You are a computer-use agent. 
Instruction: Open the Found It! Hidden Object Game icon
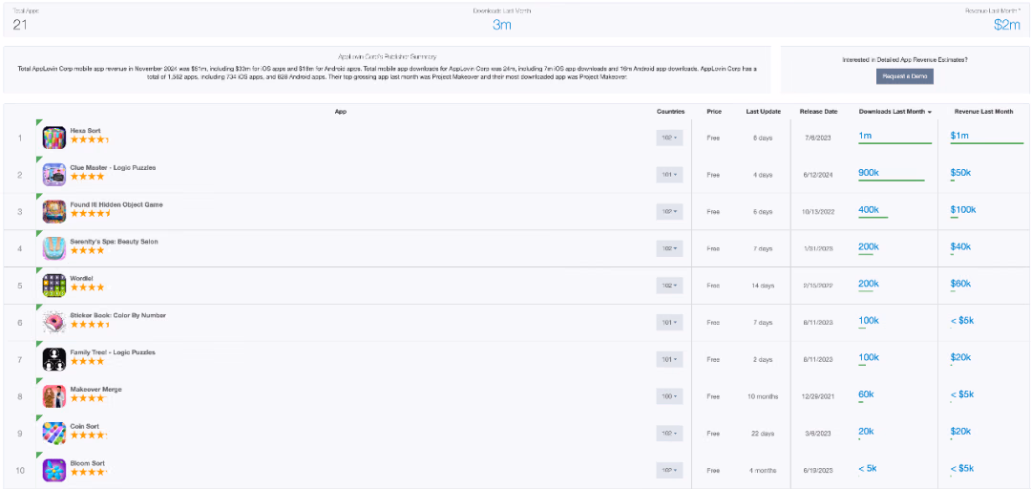coord(53,211)
